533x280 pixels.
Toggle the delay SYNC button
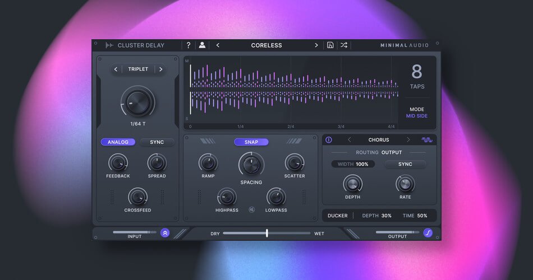click(x=157, y=142)
